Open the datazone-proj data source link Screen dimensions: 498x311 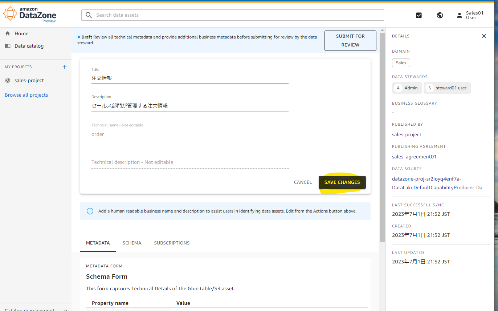(437, 183)
